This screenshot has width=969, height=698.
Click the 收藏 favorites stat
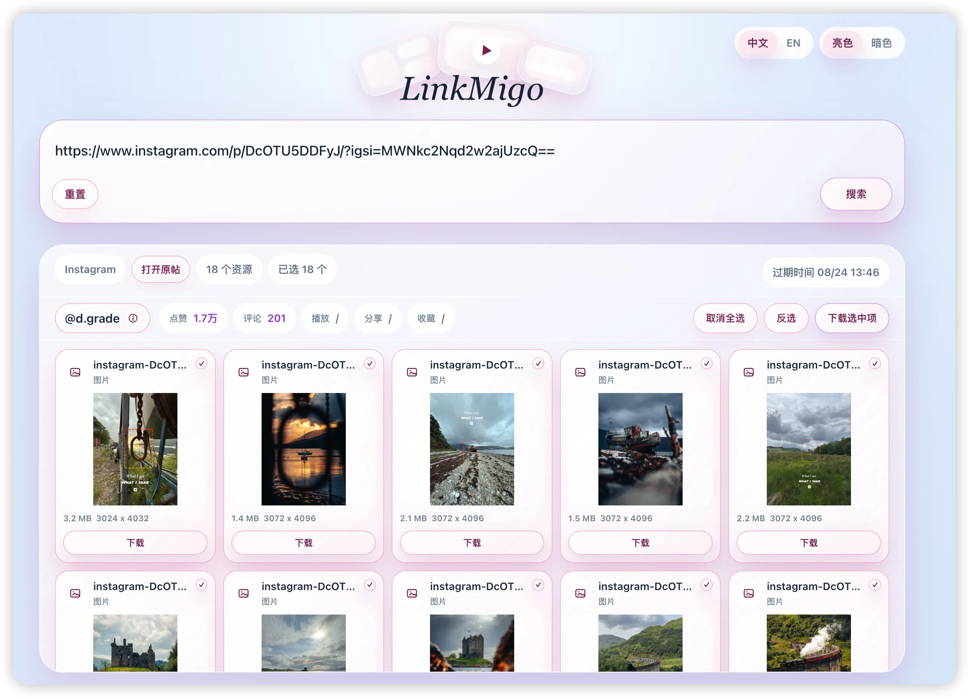431,319
